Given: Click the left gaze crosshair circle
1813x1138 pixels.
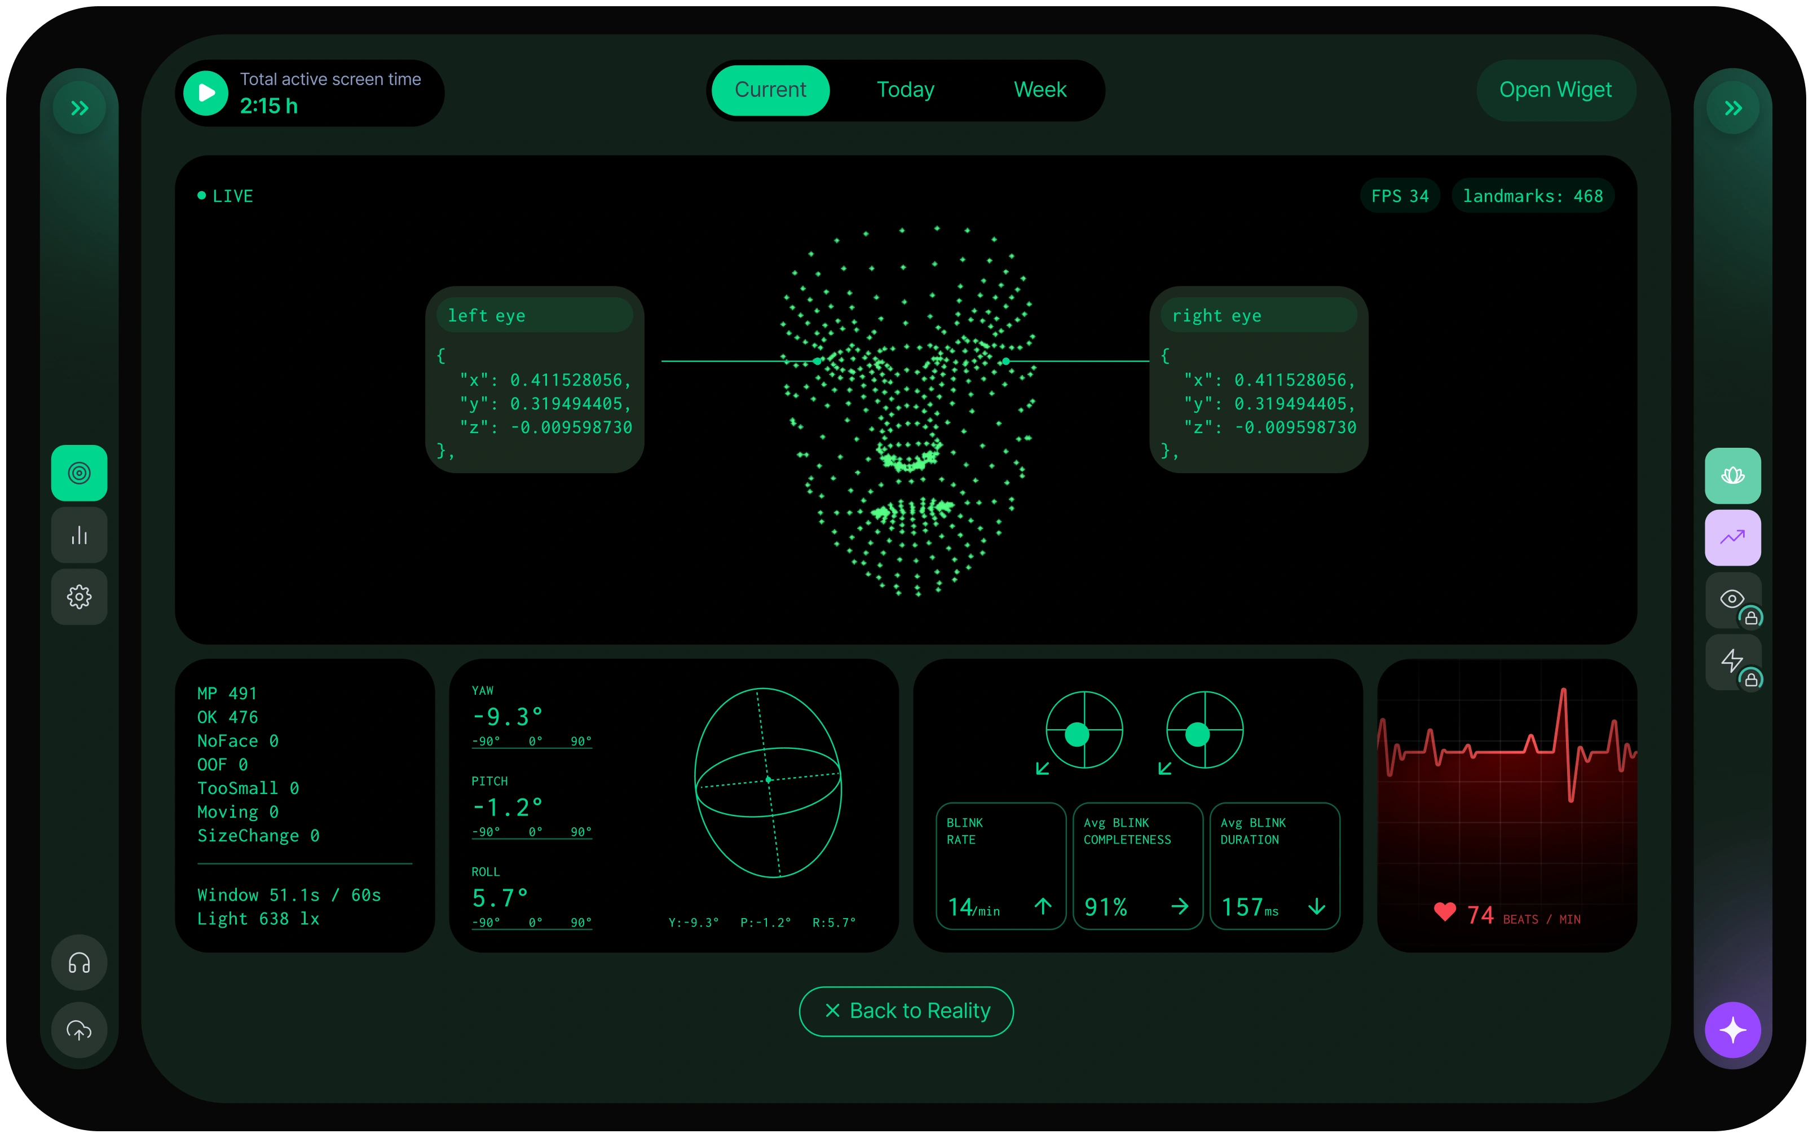Looking at the screenshot, I should click(x=1084, y=729).
